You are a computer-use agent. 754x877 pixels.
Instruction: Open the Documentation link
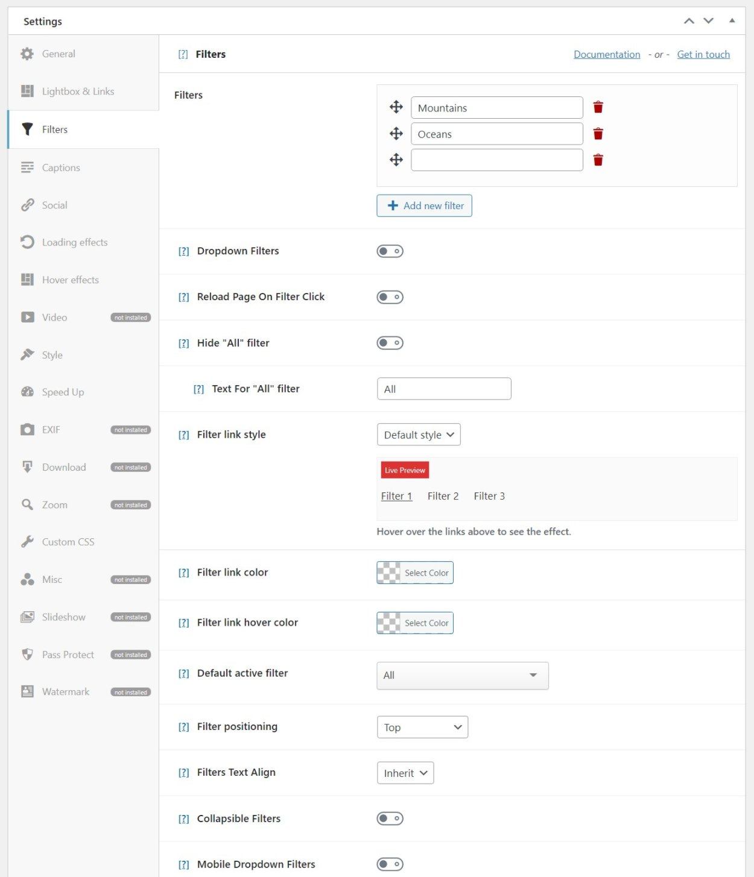pyautogui.click(x=607, y=54)
